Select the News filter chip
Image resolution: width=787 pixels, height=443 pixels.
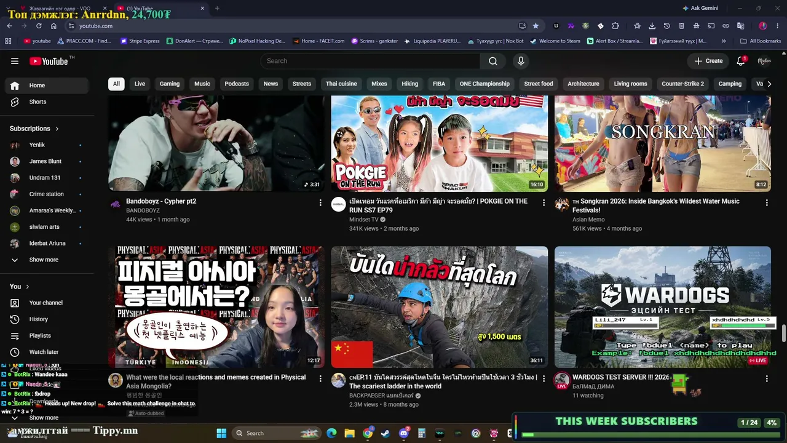click(x=271, y=84)
